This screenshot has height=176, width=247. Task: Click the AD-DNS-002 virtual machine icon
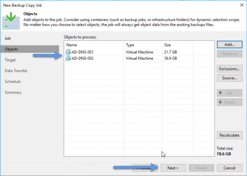[68, 58]
